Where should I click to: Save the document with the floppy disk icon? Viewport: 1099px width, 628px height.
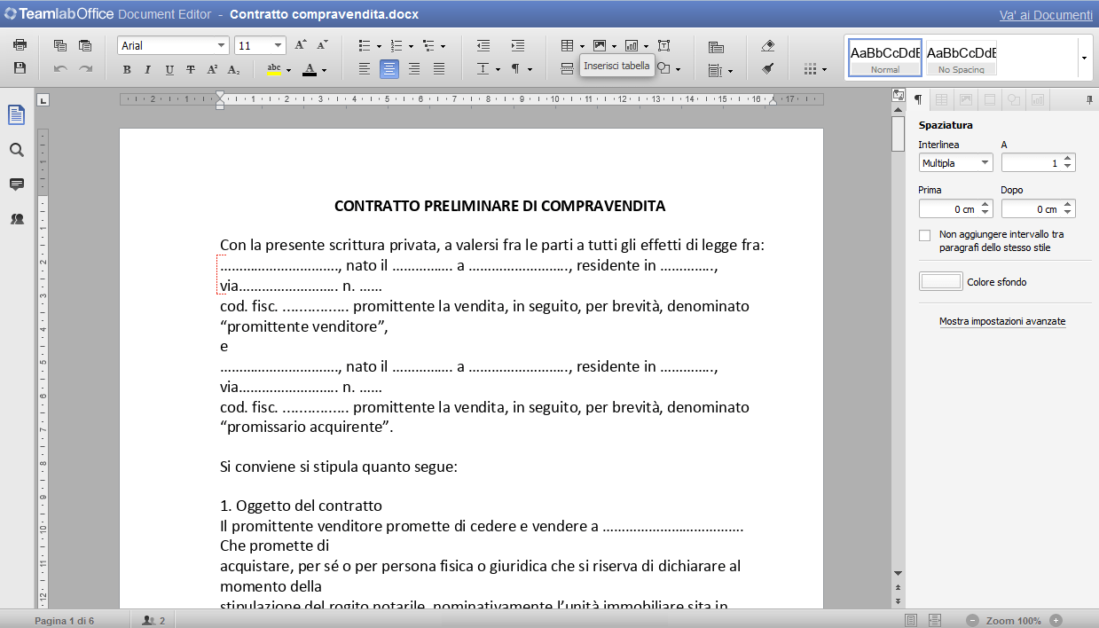pyautogui.click(x=20, y=68)
